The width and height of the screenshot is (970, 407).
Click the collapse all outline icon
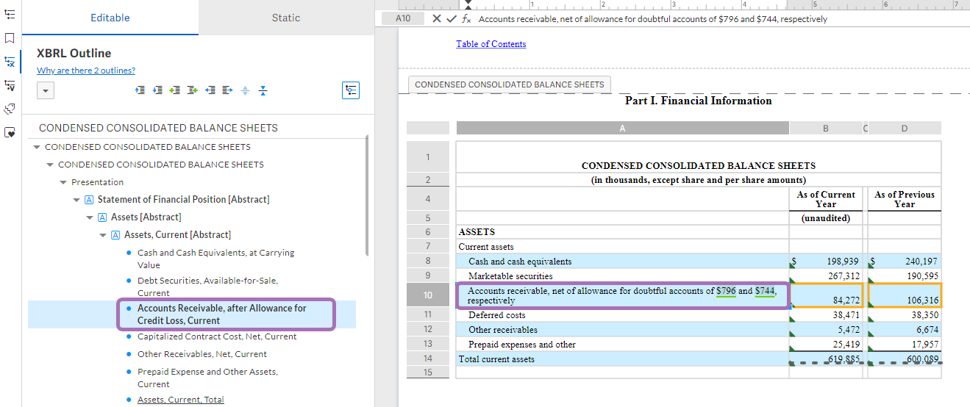pyautogui.click(x=263, y=90)
